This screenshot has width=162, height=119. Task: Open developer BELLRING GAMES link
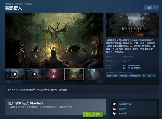coord(132,66)
